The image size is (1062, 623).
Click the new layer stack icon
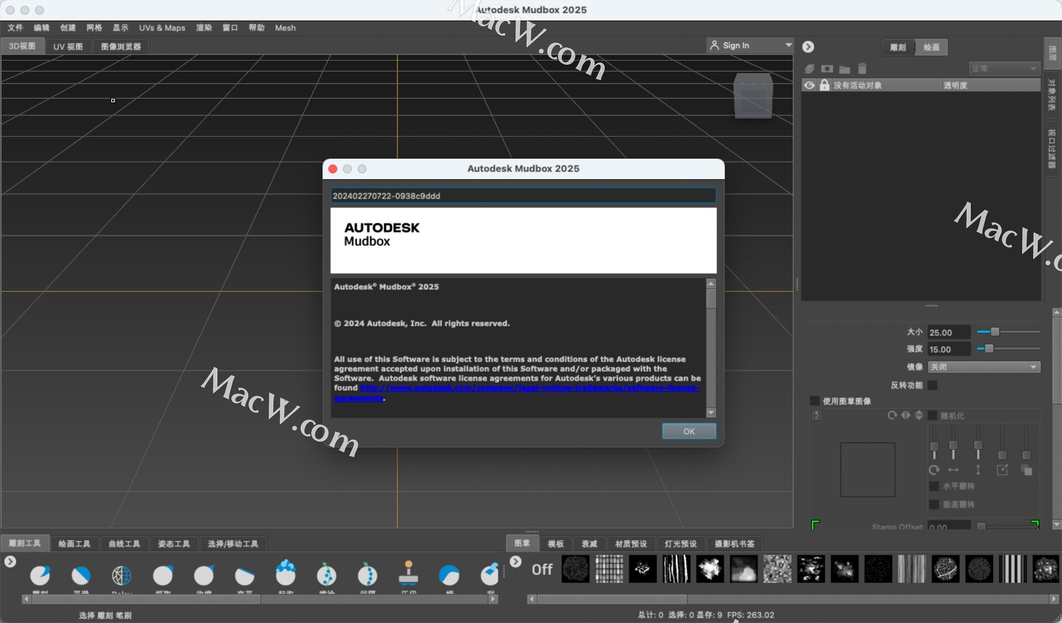809,69
